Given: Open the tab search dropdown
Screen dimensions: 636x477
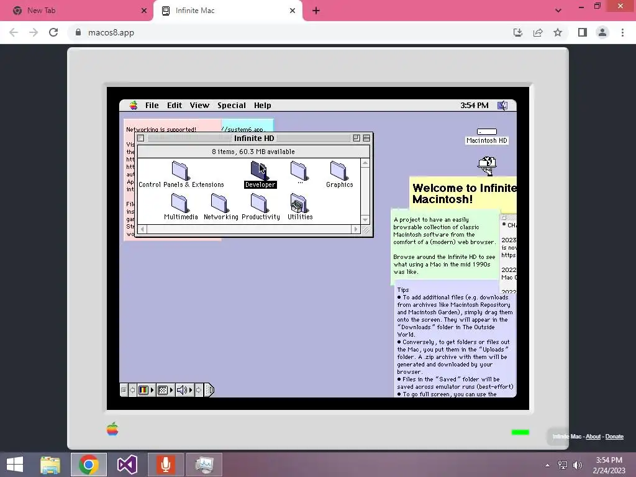Looking at the screenshot, I should click(558, 11).
